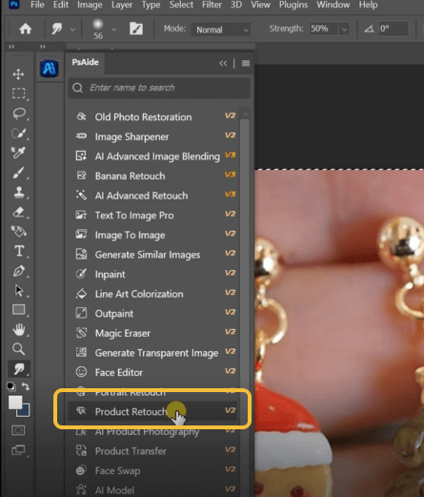Open the Window menu
The height and width of the screenshot is (497, 424).
(x=333, y=5)
